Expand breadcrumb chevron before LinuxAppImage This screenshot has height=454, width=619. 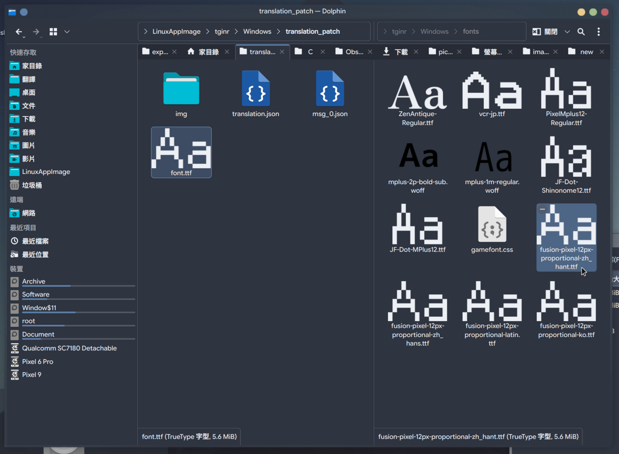[x=145, y=31]
